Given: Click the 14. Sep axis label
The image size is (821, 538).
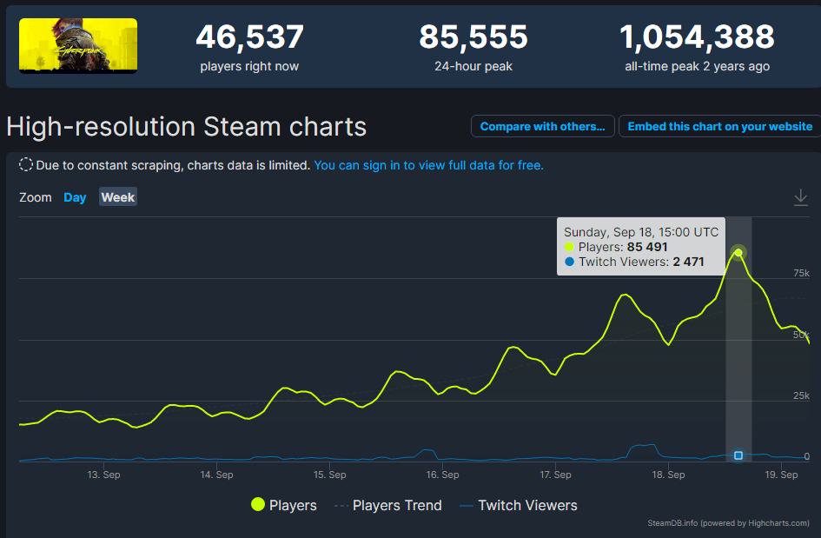Looking at the screenshot, I should click(x=217, y=475).
